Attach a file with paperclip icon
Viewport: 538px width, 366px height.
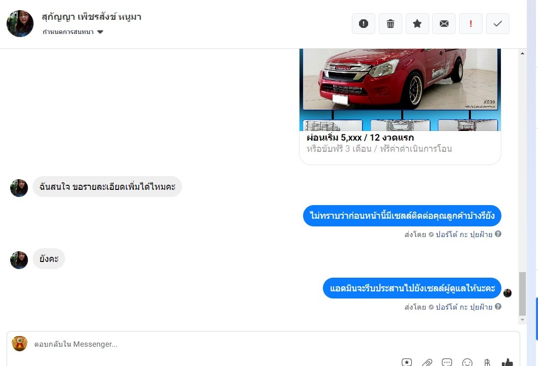[x=427, y=362]
